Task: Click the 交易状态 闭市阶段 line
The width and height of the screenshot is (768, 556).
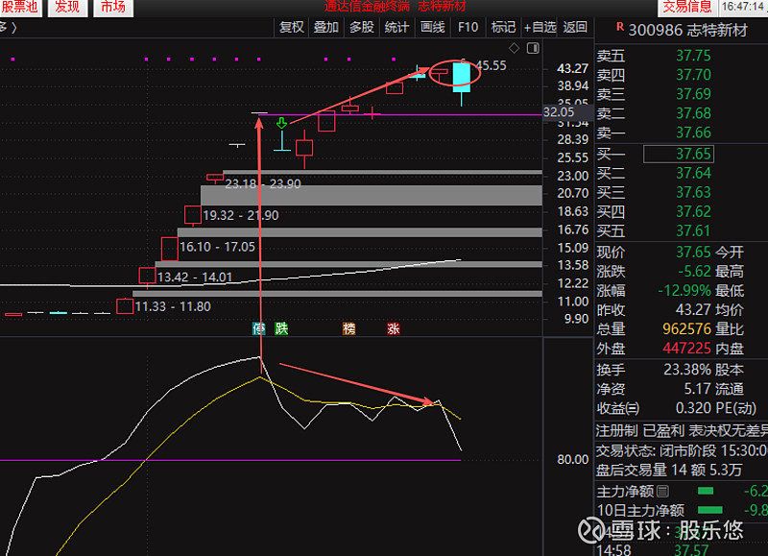Action: pyautogui.click(x=682, y=450)
